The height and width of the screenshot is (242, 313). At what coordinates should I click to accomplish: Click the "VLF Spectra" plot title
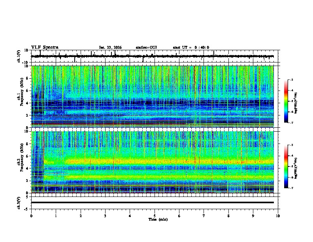45,47
